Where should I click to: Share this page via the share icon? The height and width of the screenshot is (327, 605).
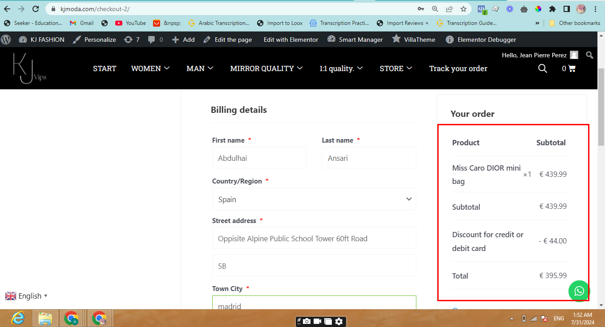point(449,9)
